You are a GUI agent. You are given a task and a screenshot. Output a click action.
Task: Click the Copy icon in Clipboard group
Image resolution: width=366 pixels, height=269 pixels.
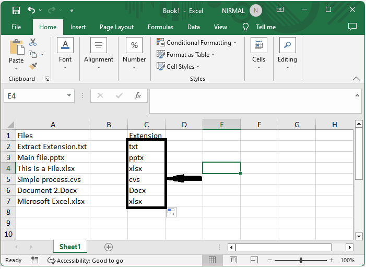32,54
